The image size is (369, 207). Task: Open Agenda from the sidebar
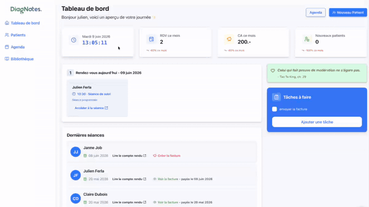15,47
